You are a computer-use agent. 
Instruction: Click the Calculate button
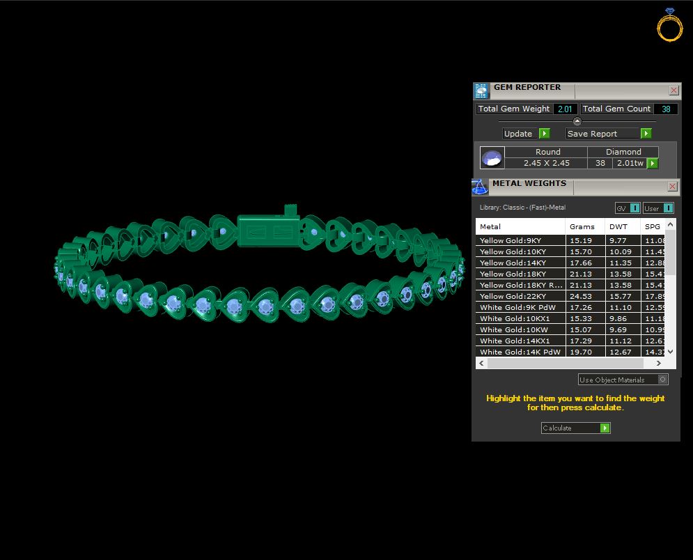(575, 428)
